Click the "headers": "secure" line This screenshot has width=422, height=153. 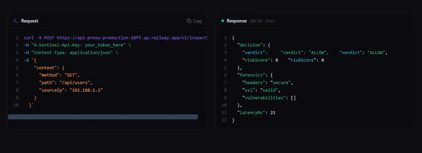[x=267, y=83]
